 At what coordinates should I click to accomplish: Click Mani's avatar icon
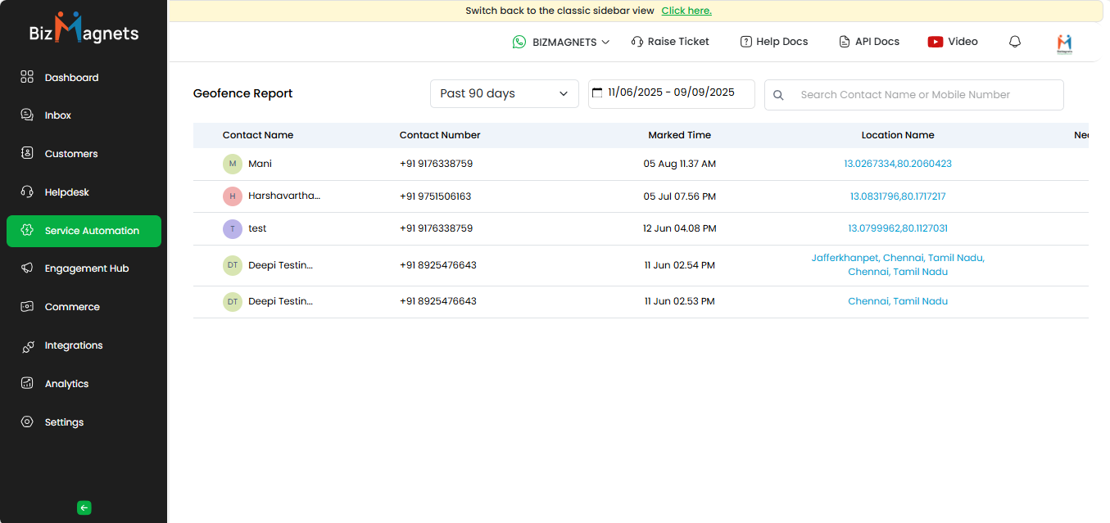click(x=233, y=164)
